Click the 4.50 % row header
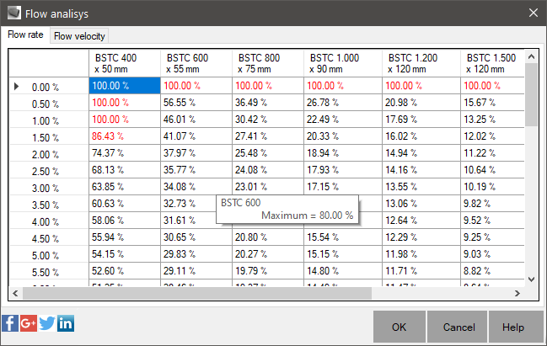Image resolution: width=547 pixels, height=346 pixels. [49, 237]
